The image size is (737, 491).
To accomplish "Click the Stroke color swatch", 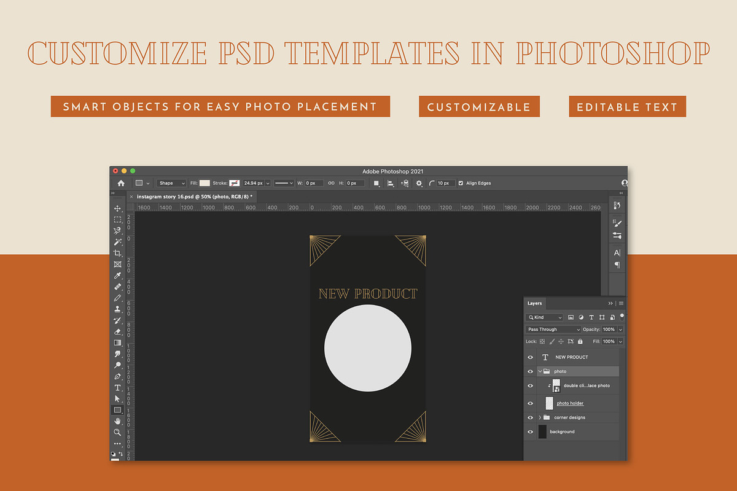I will pyautogui.click(x=235, y=183).
